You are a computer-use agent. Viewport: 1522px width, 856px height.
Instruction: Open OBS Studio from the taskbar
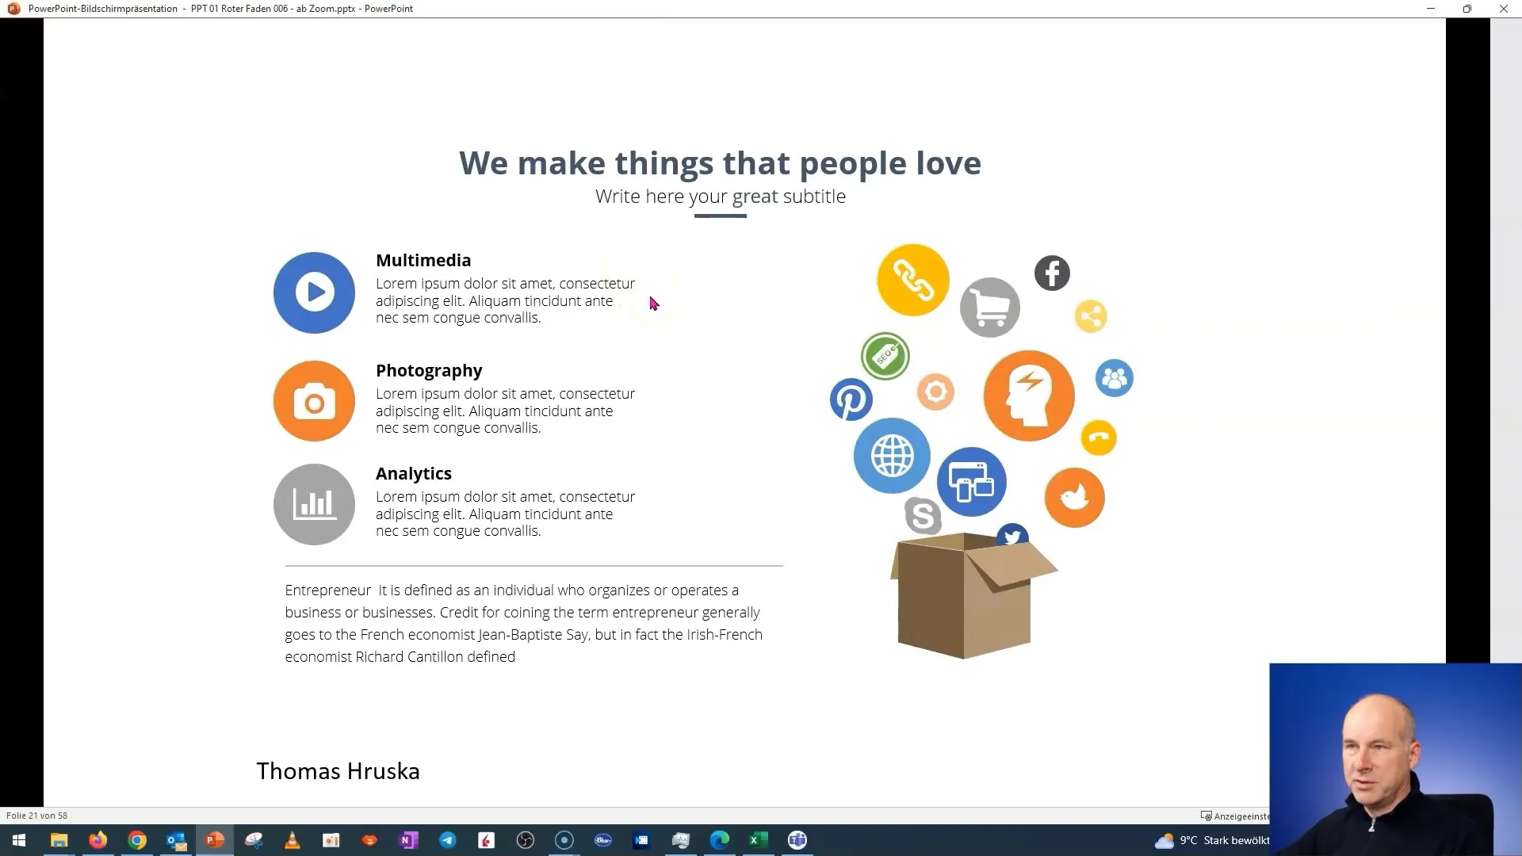[x=526, y=840]
